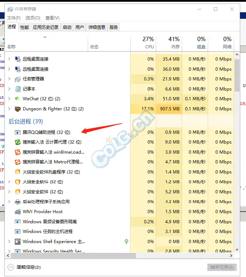Sort by the 状态 column header
The width and height of the screenshot is (246, 277).
(x=109, y=43)
